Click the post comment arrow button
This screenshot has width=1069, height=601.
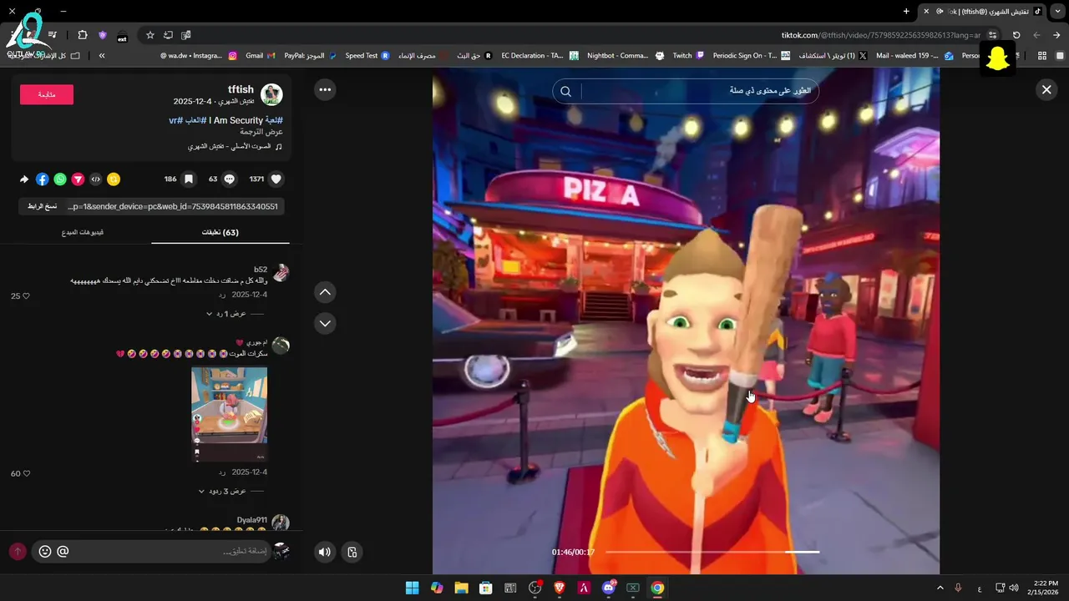click(18, 552)
